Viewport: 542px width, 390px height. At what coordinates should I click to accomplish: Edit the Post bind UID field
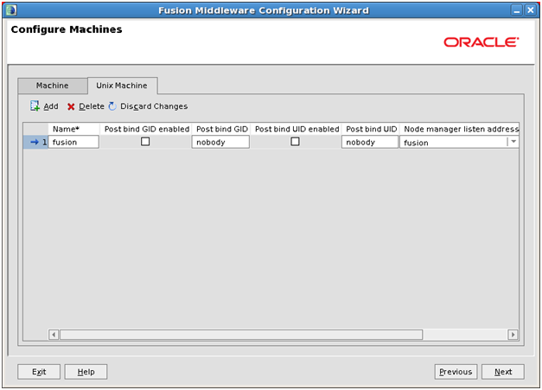tap(370, 142)
